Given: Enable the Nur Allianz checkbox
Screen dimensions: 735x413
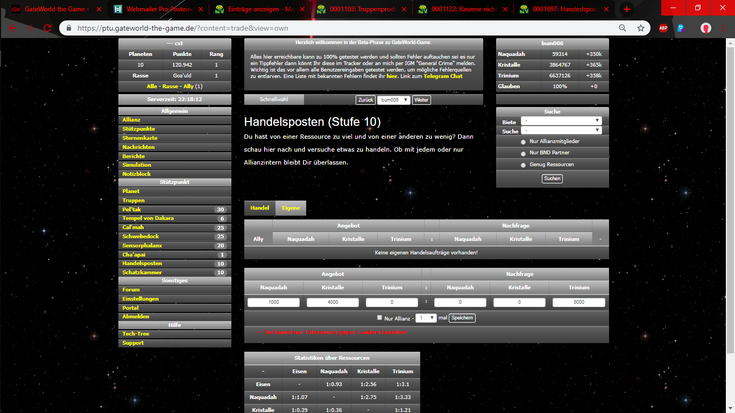Looking at the screenshot, I should (x=379, y=318).
